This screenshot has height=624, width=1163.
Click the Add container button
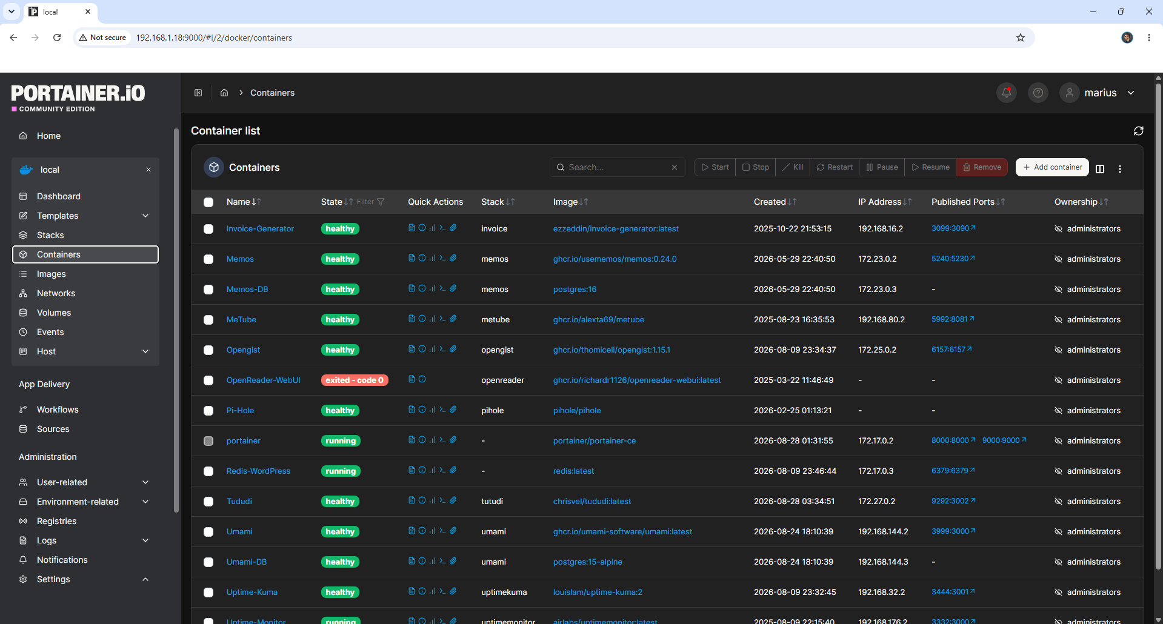[x=1052, y=167]
